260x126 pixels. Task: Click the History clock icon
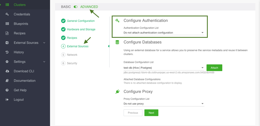click(x=7, y=52)
